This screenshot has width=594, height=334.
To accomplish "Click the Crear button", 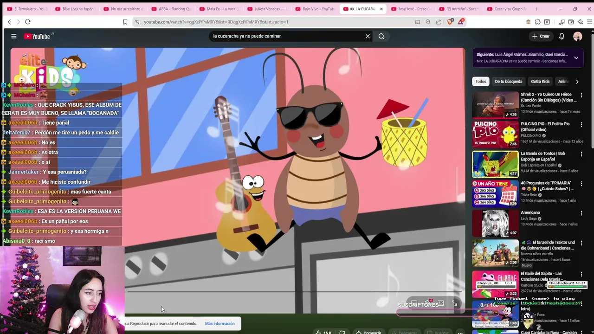I will click(x=541, y=36).
